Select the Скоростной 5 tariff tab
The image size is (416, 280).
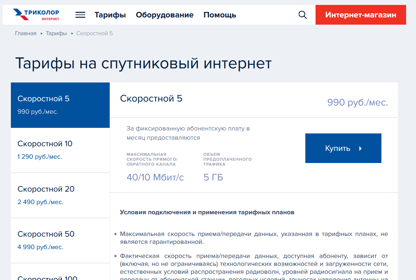(x=60, y=105)
